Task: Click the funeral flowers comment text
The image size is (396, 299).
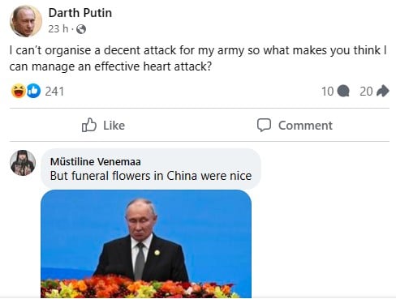Action: [151, 176]
